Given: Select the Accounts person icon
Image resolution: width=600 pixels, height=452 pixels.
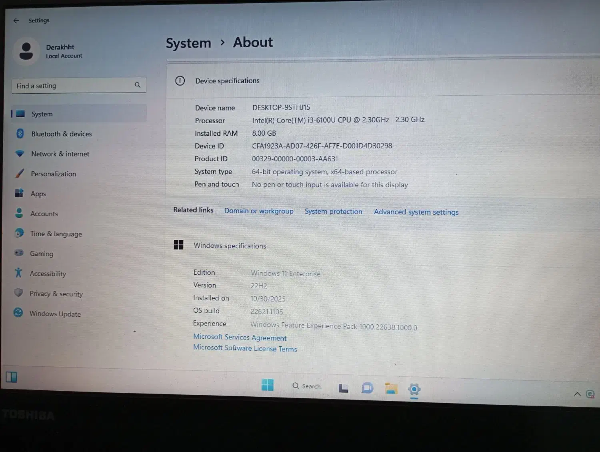Looking at the screenshot, I should [x=19, y=213].
